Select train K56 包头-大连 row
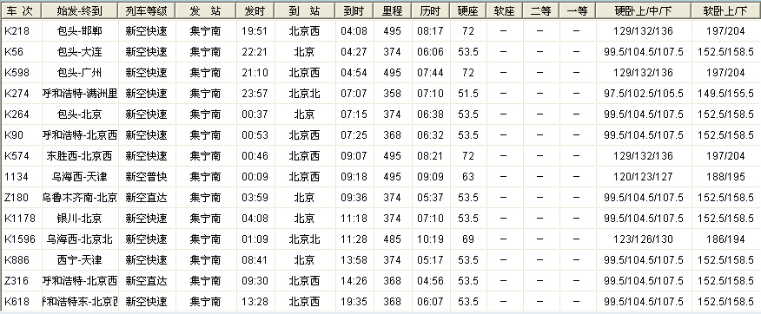 coord(380,52)
